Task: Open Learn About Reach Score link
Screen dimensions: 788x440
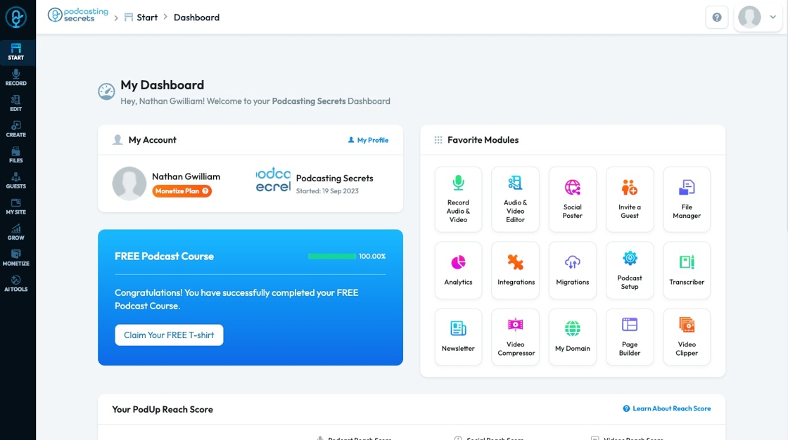Action: (x=667, y=408)
